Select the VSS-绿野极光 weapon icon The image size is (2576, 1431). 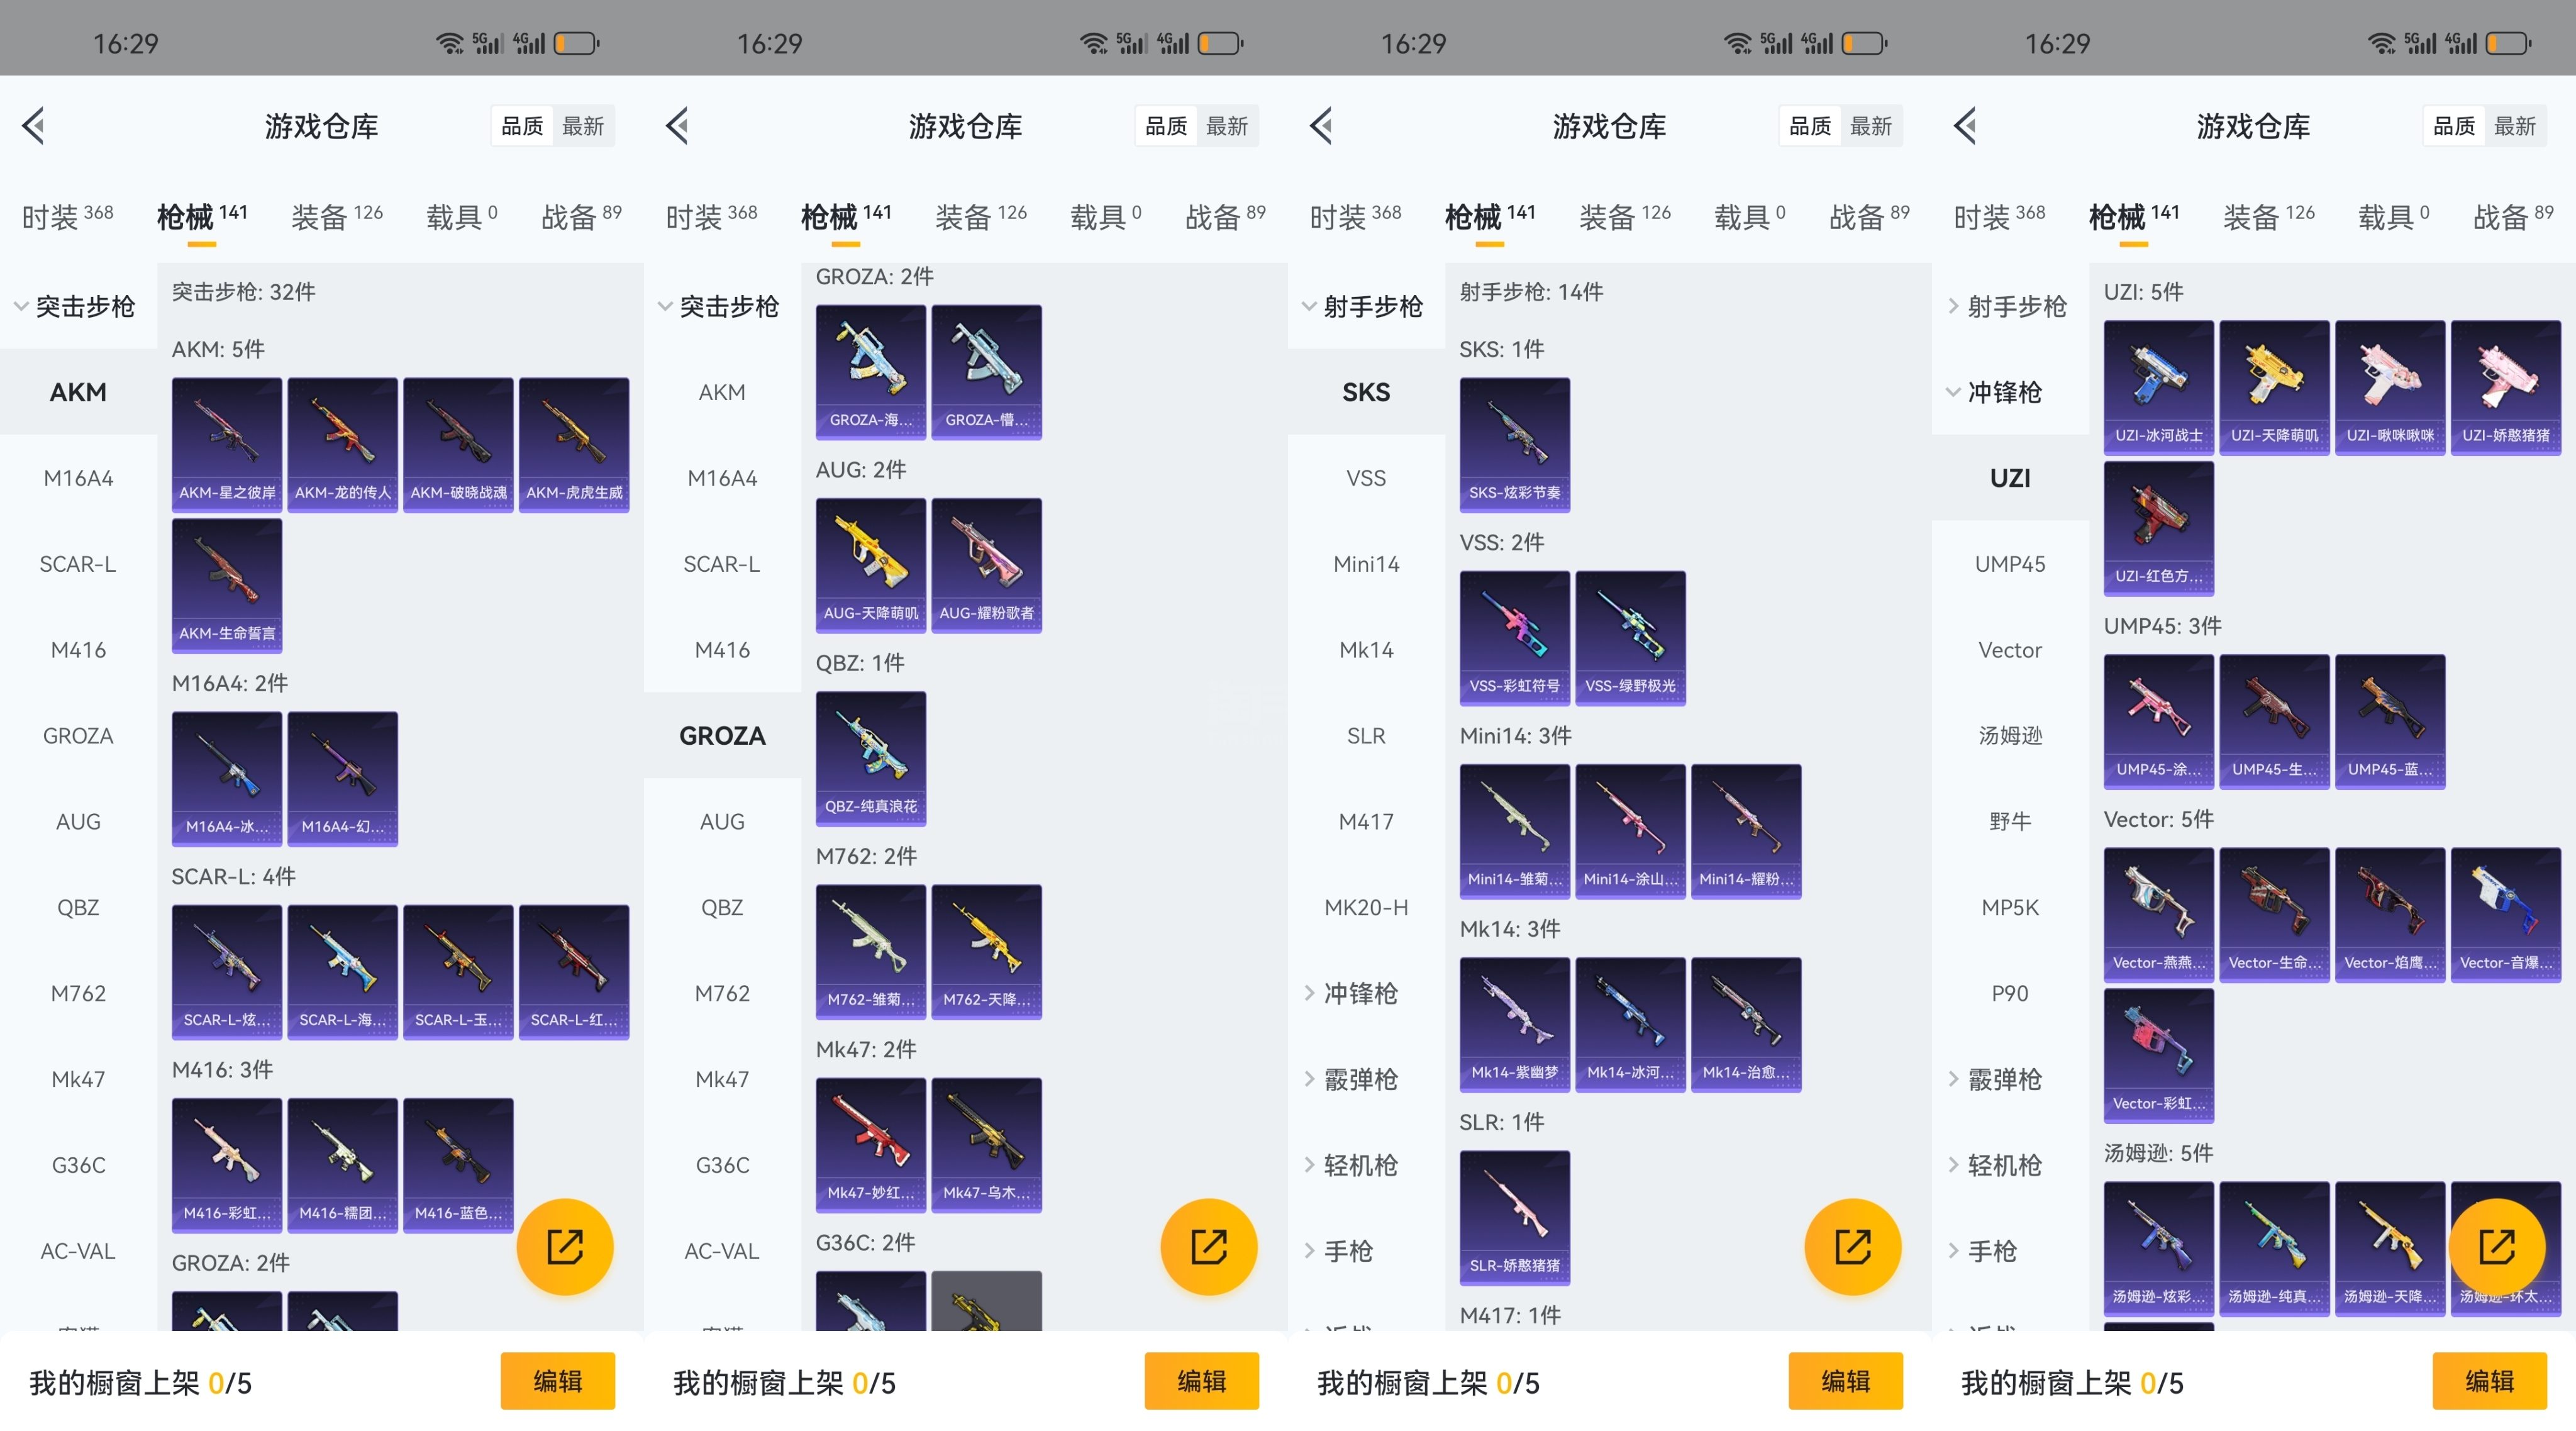click(x=1631, y=638)
